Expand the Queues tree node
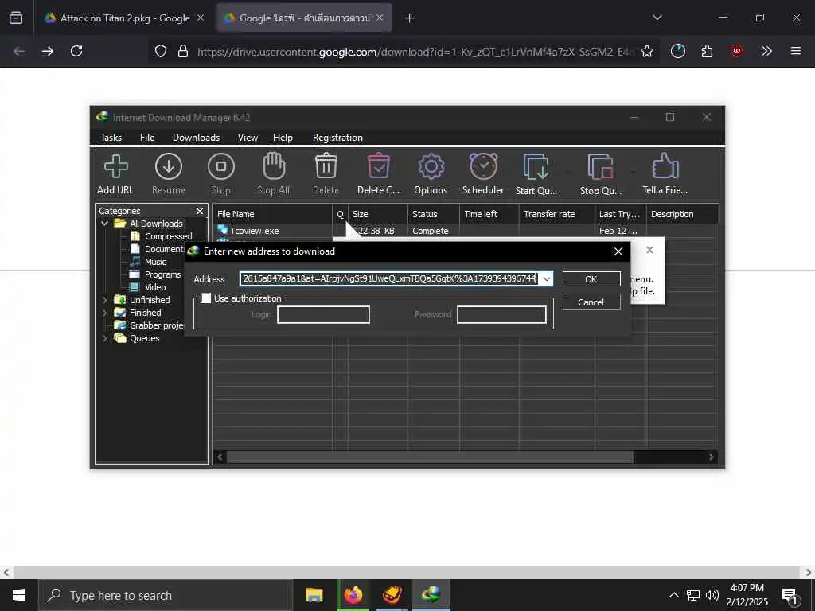Image resolution: width=815 pixels, height=611 pixels. (x=104, y=338)
